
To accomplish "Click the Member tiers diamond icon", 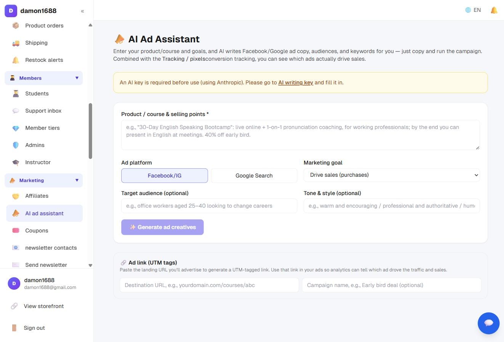I will click(16, 128).
